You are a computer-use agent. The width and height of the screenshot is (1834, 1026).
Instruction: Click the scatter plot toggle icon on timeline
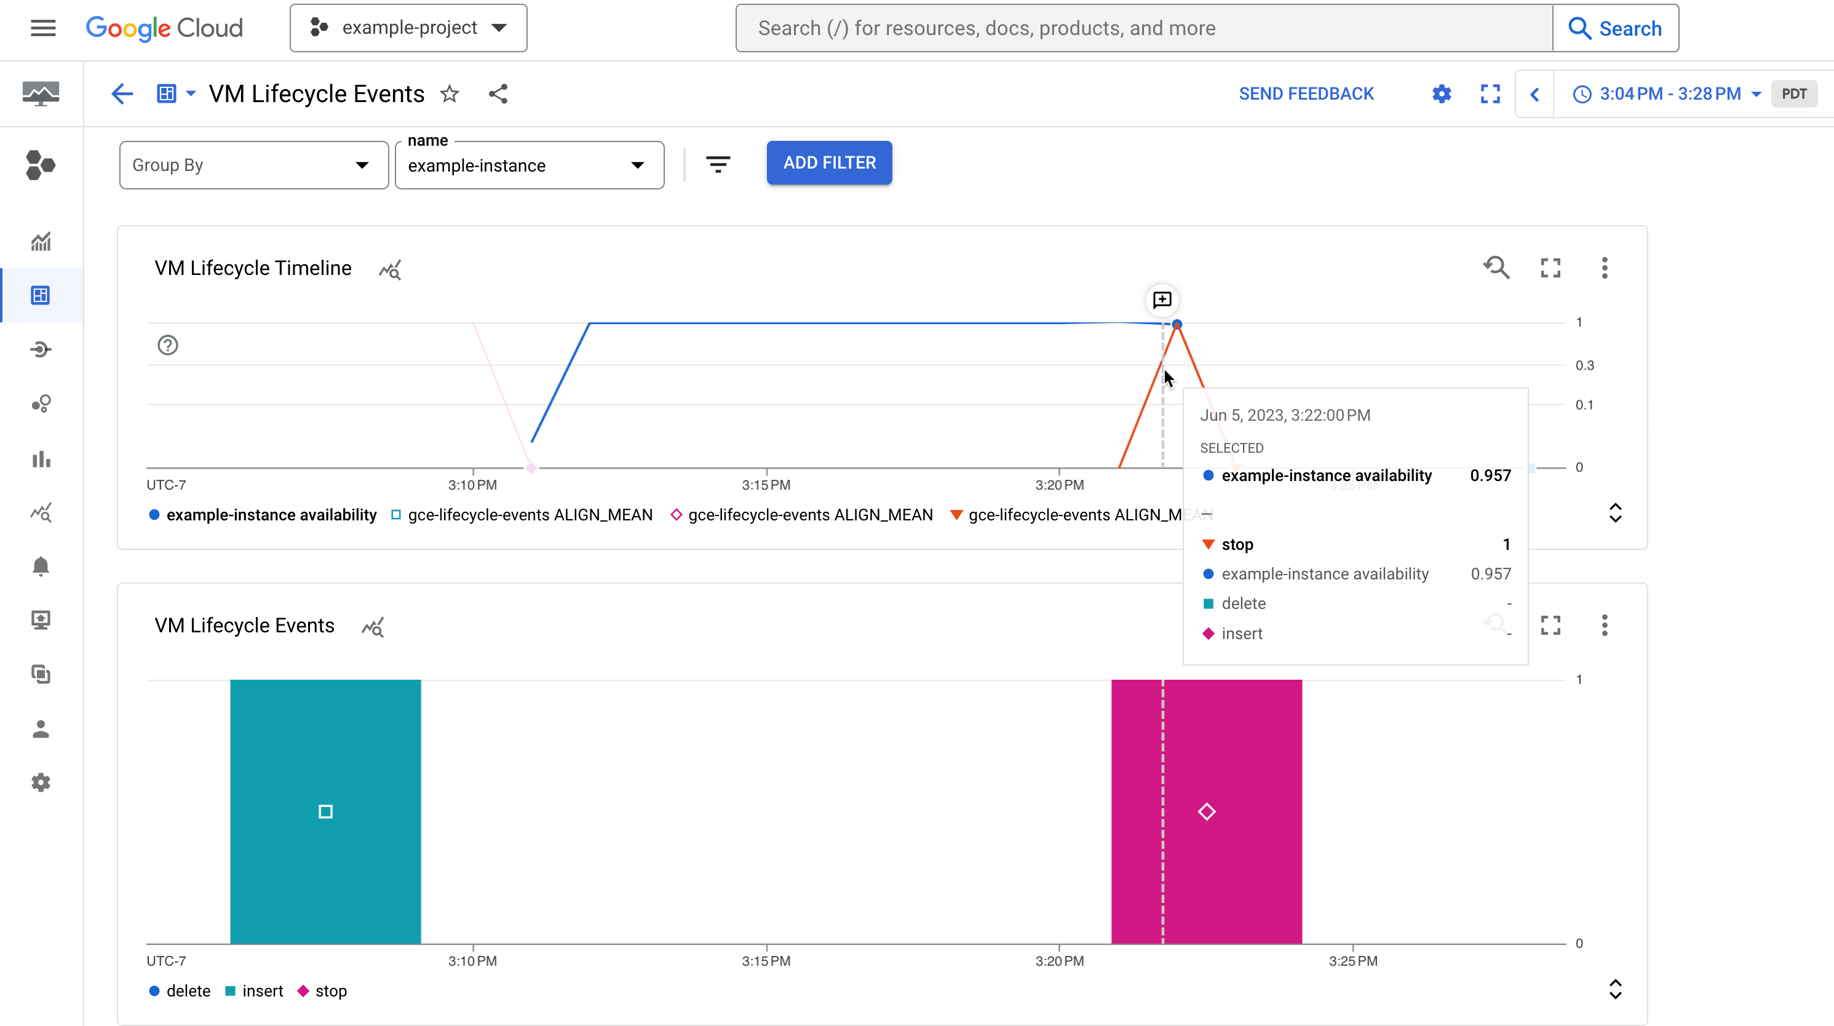point(391,268)
